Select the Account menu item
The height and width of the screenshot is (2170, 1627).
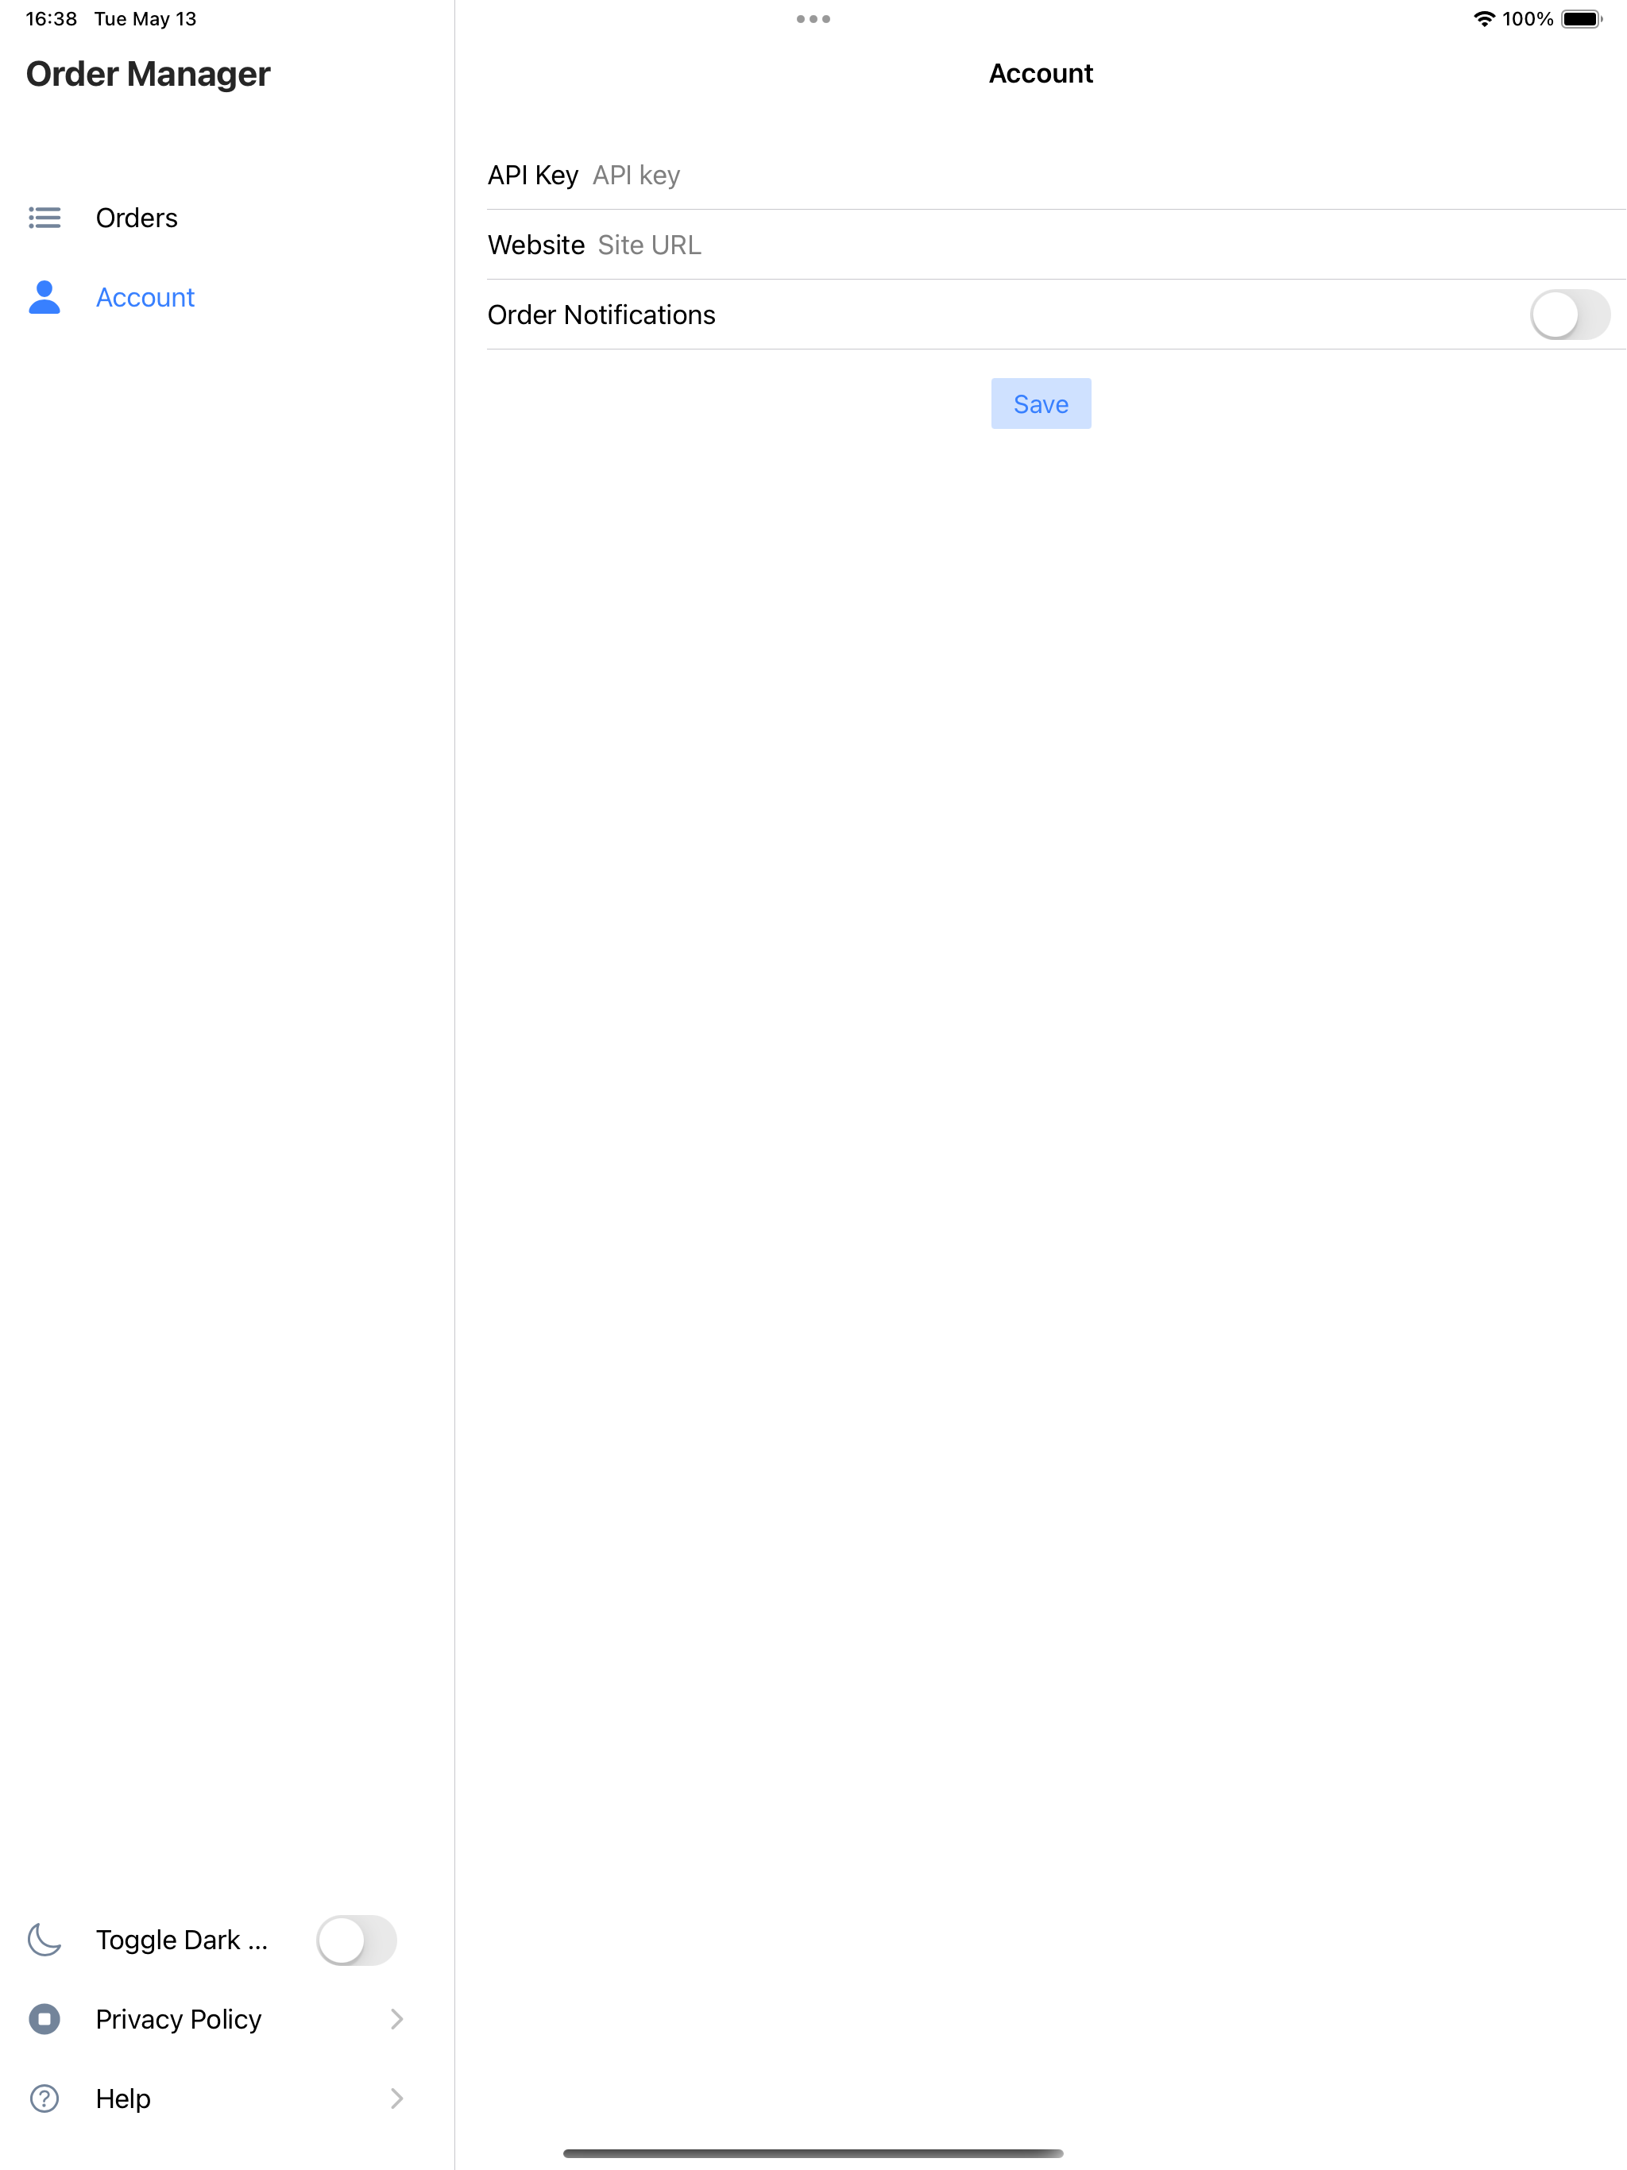point(226,296)
